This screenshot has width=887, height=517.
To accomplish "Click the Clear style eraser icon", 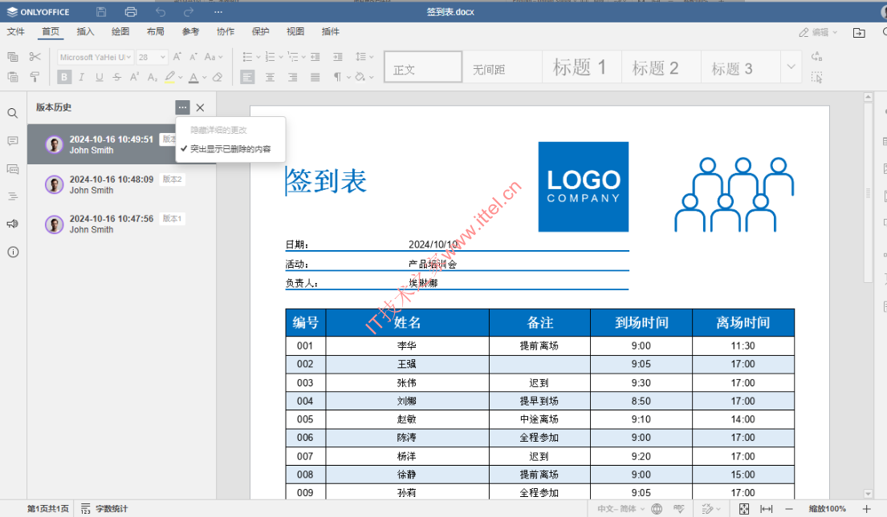I will [x=218, y=77].
